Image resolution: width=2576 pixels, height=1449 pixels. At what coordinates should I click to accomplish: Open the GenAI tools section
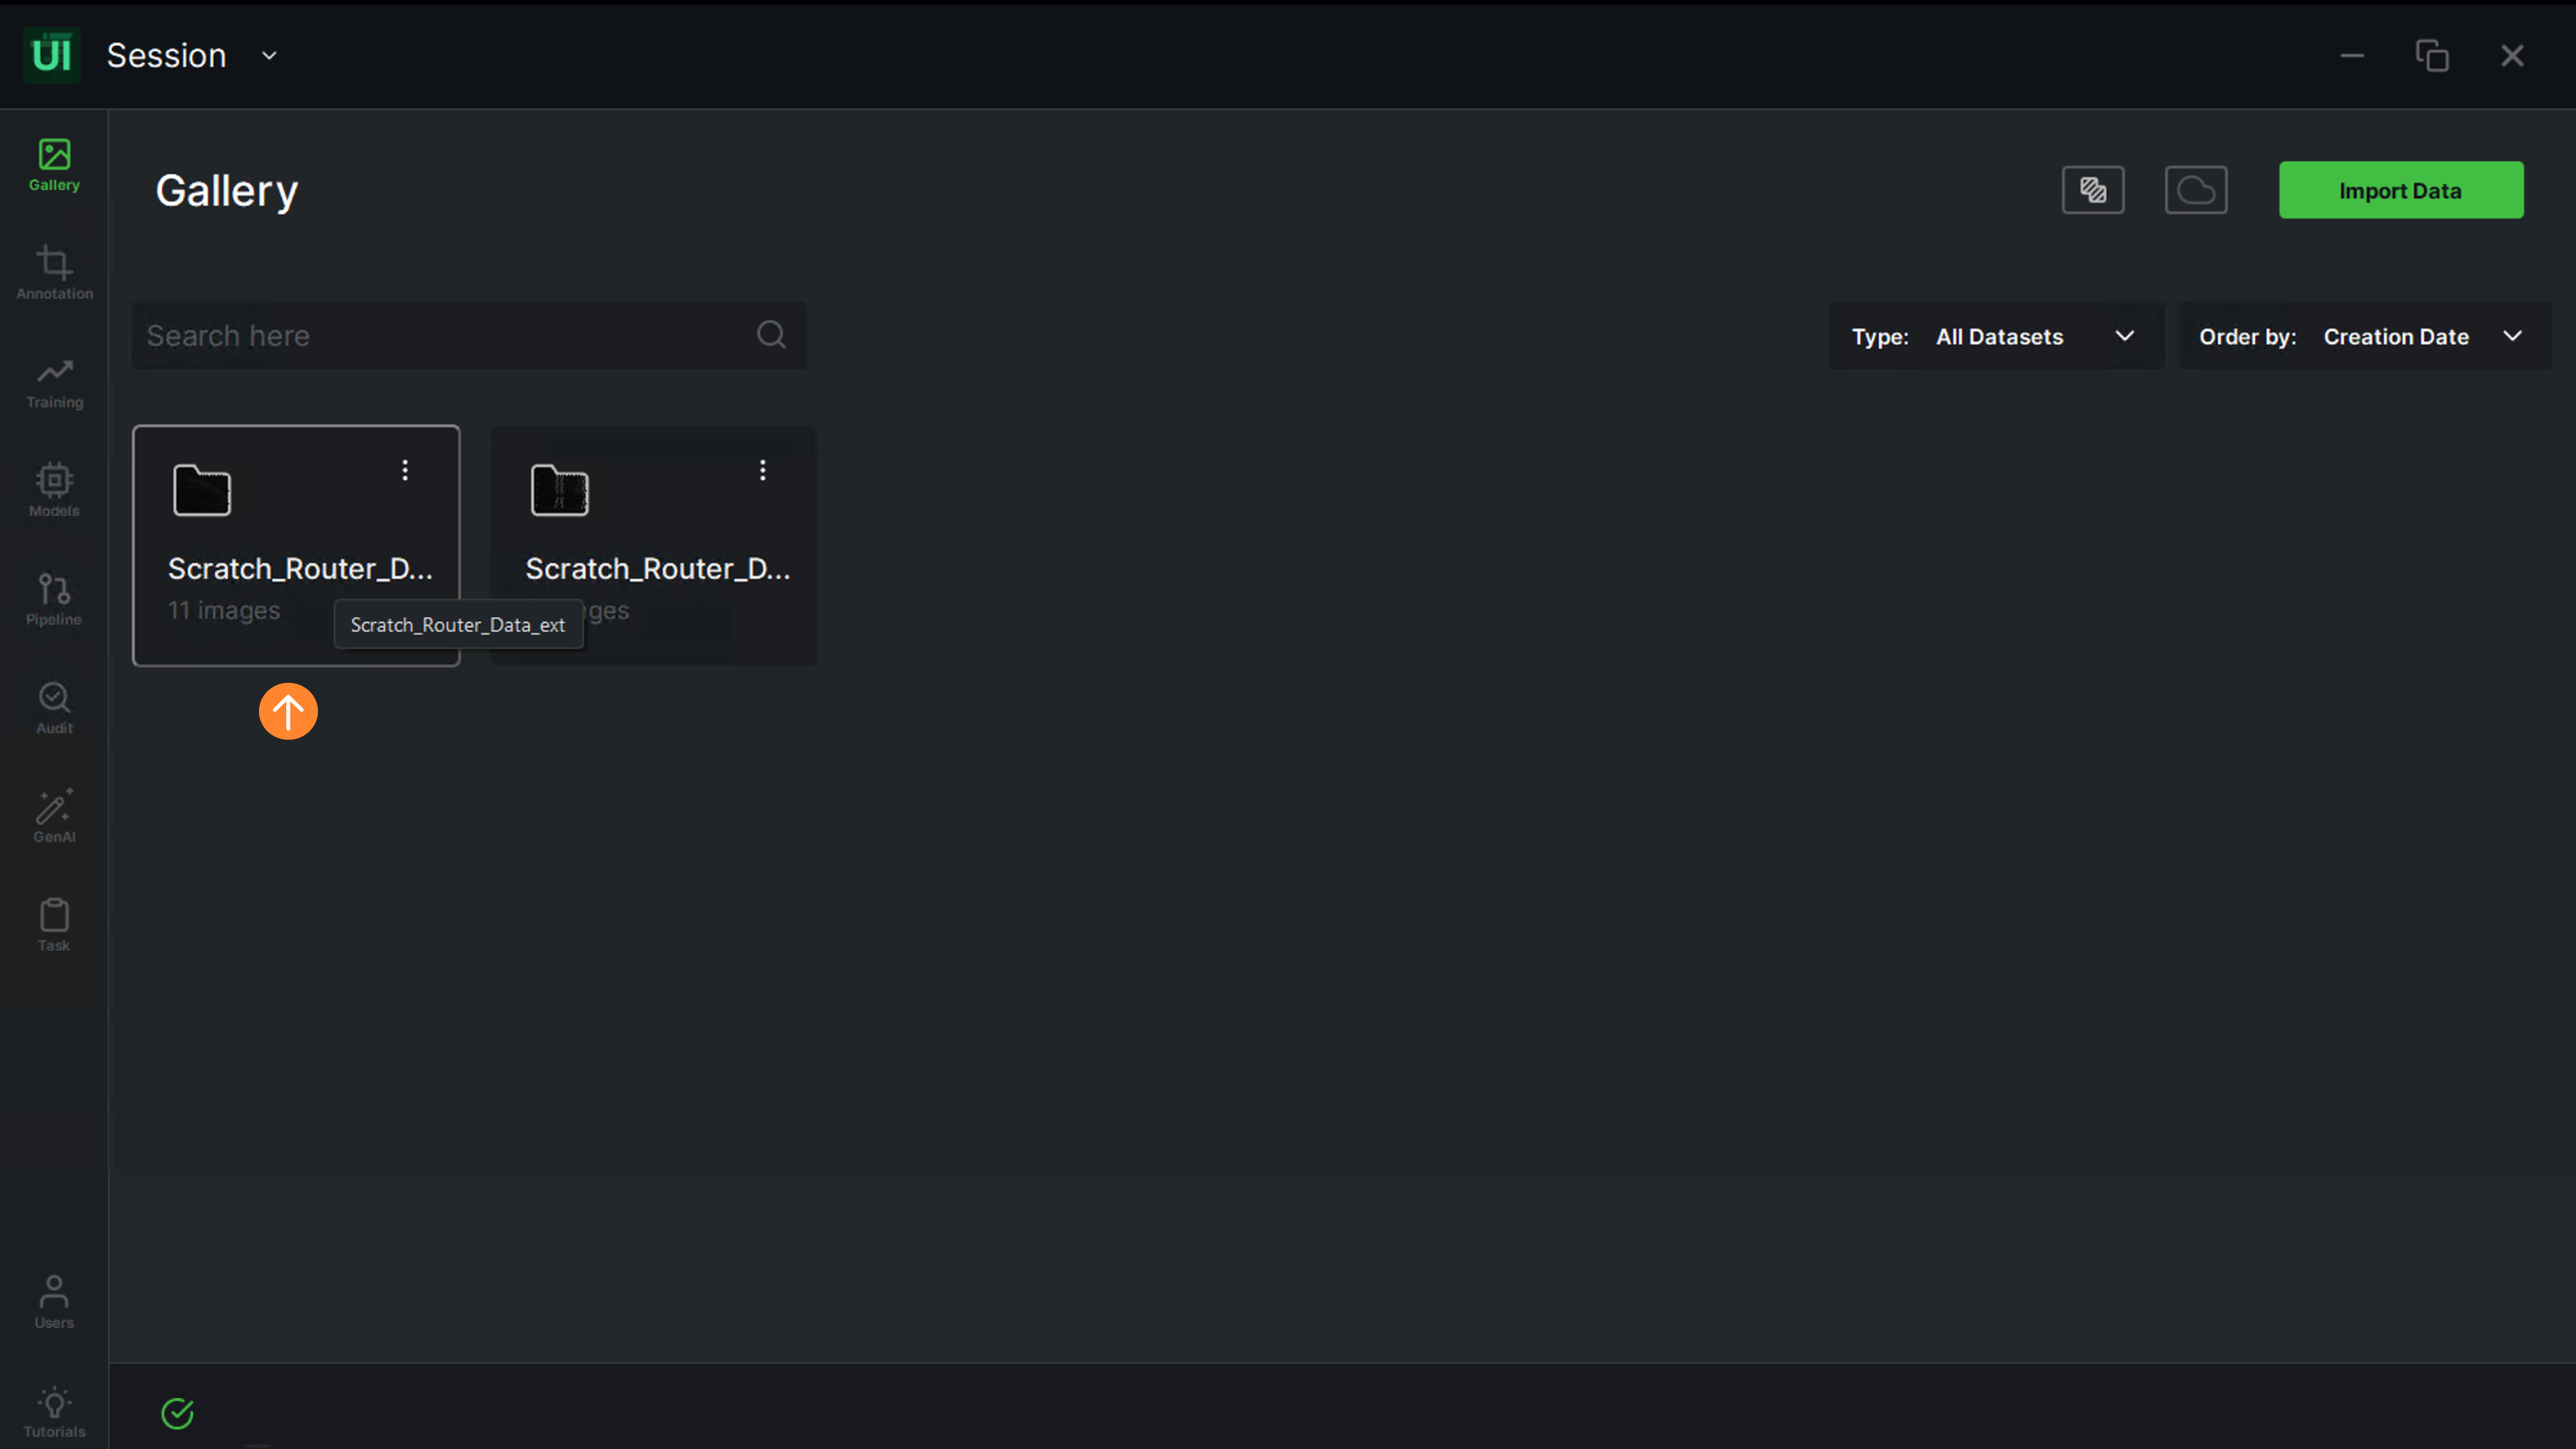click(54, 816)
